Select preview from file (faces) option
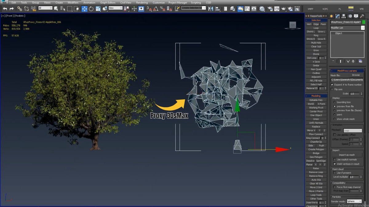Screen dimensions: 369x207 pyautogui.click(x=335, y=110)
